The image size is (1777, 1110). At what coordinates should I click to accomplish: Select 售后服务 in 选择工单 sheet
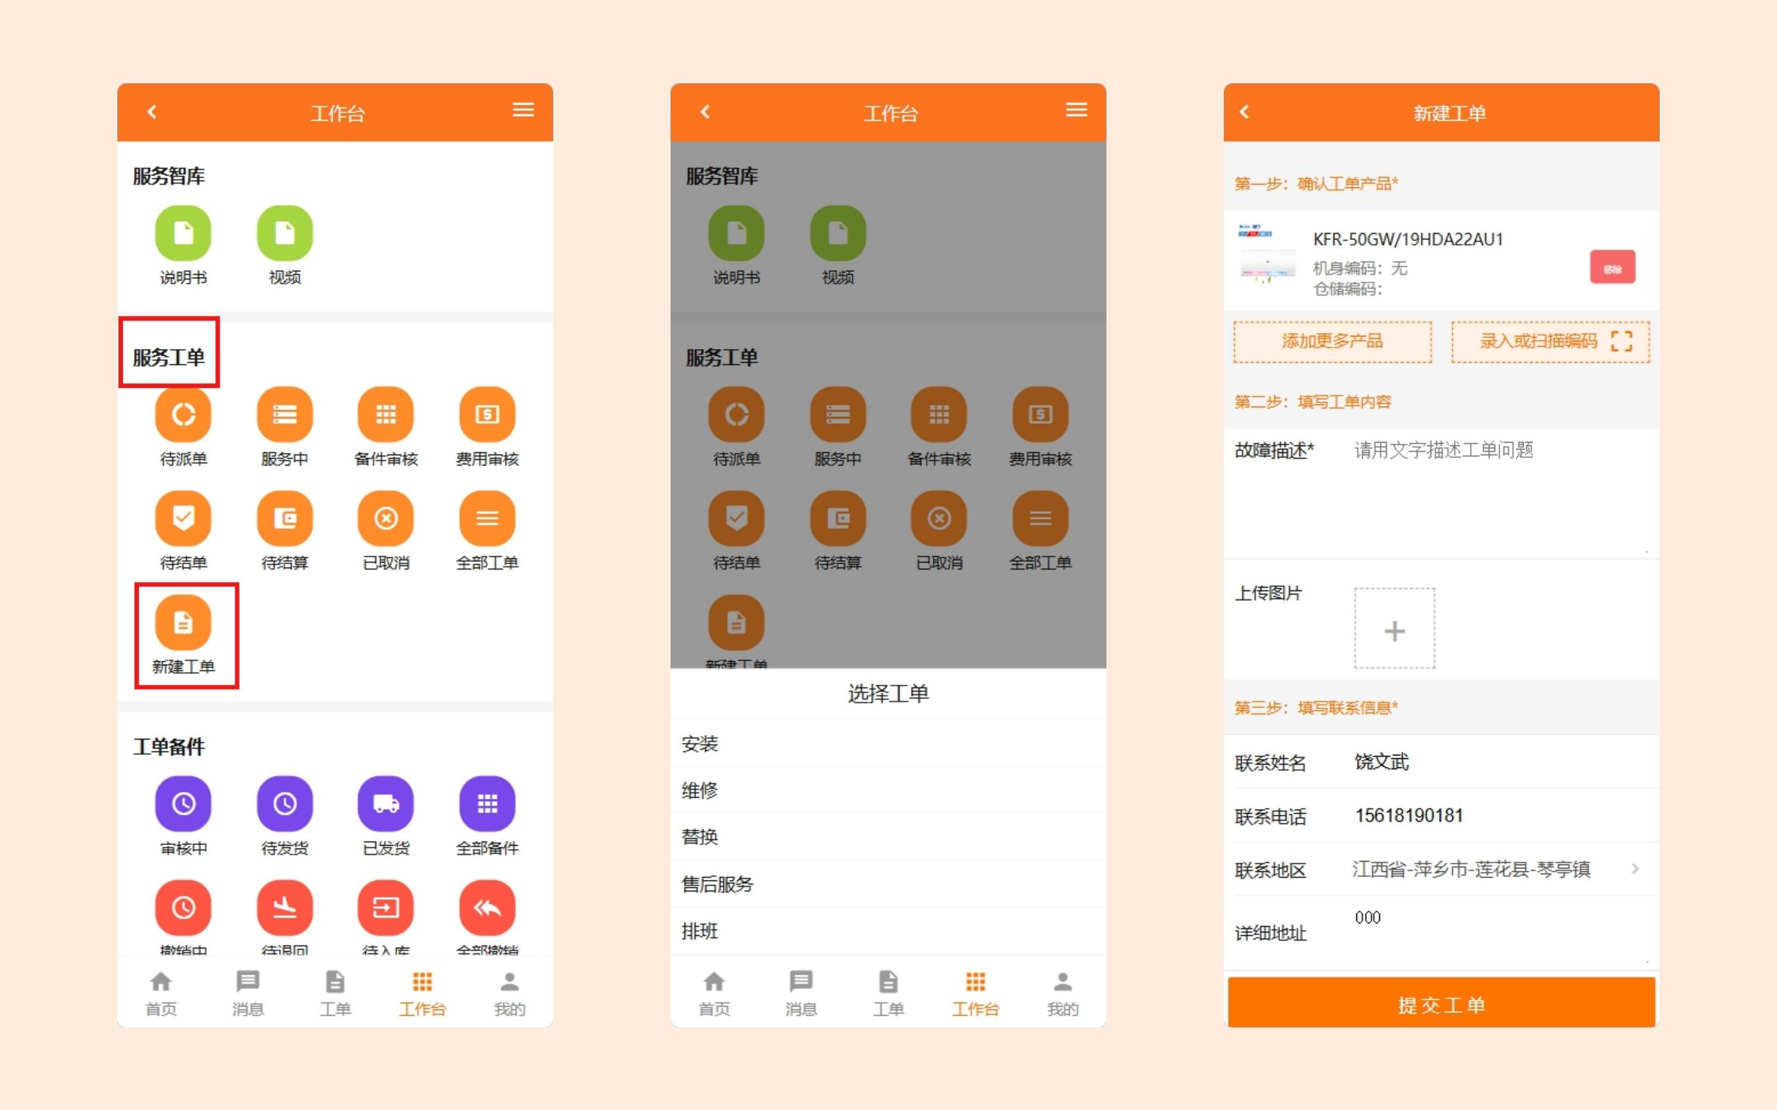(888, 884)
